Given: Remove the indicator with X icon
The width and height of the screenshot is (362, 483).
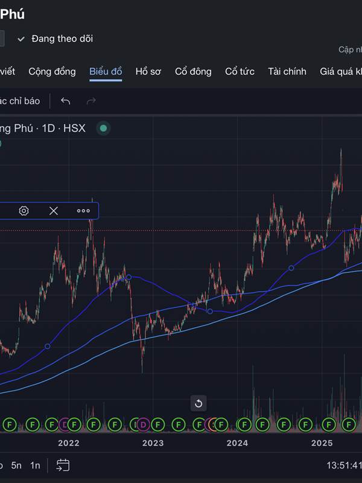Looking at the screenshot, I should [54, 211].
